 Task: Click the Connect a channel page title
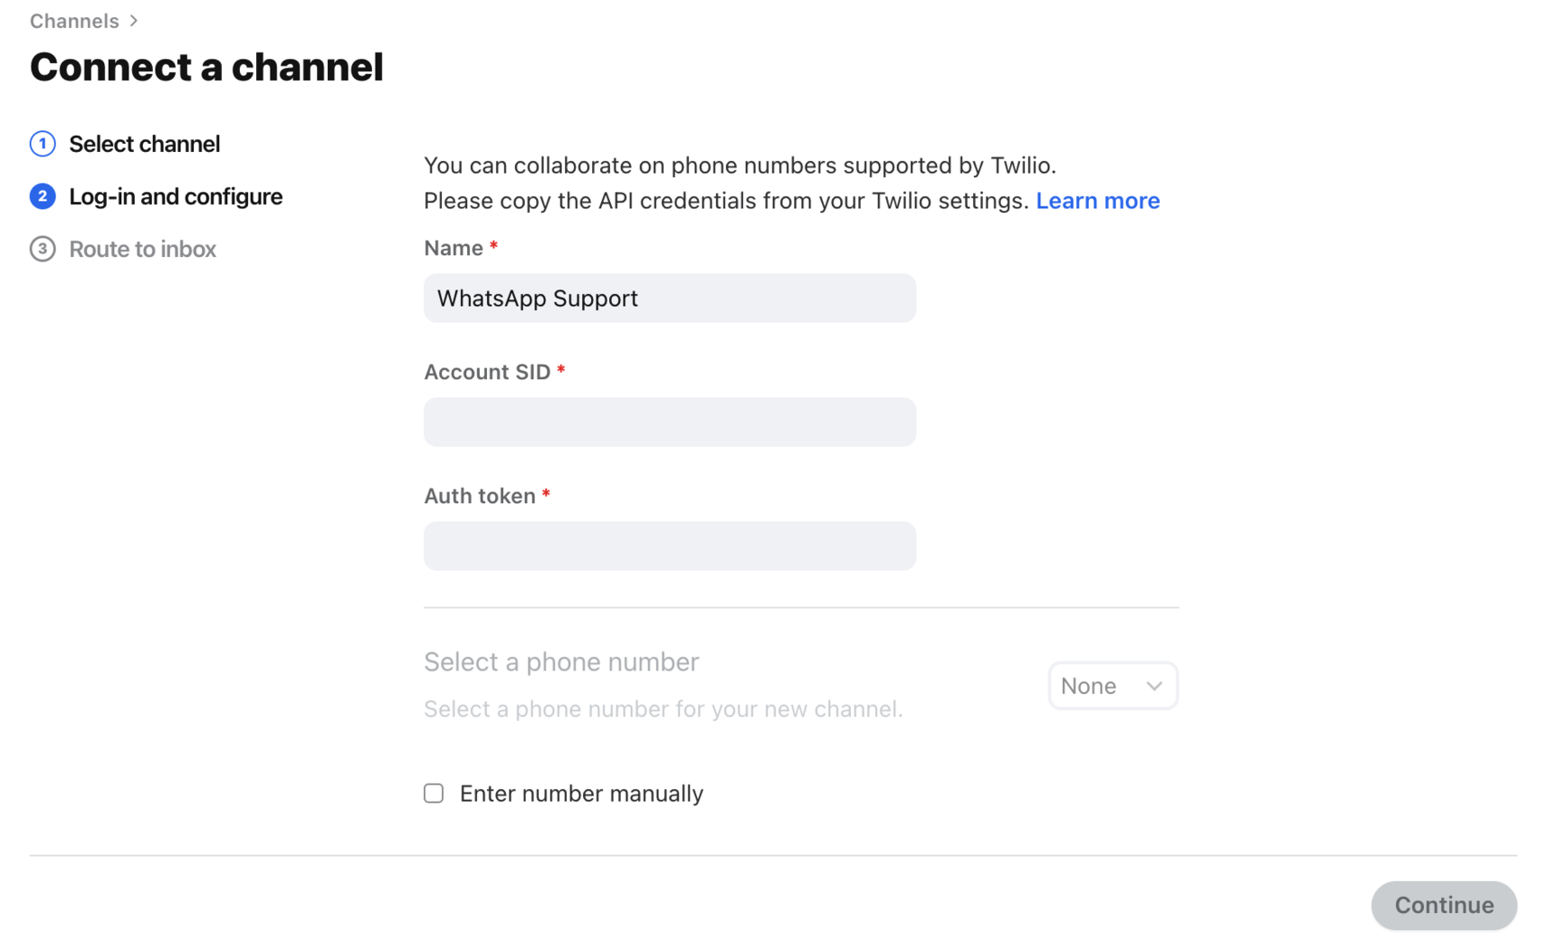[206, 66]
